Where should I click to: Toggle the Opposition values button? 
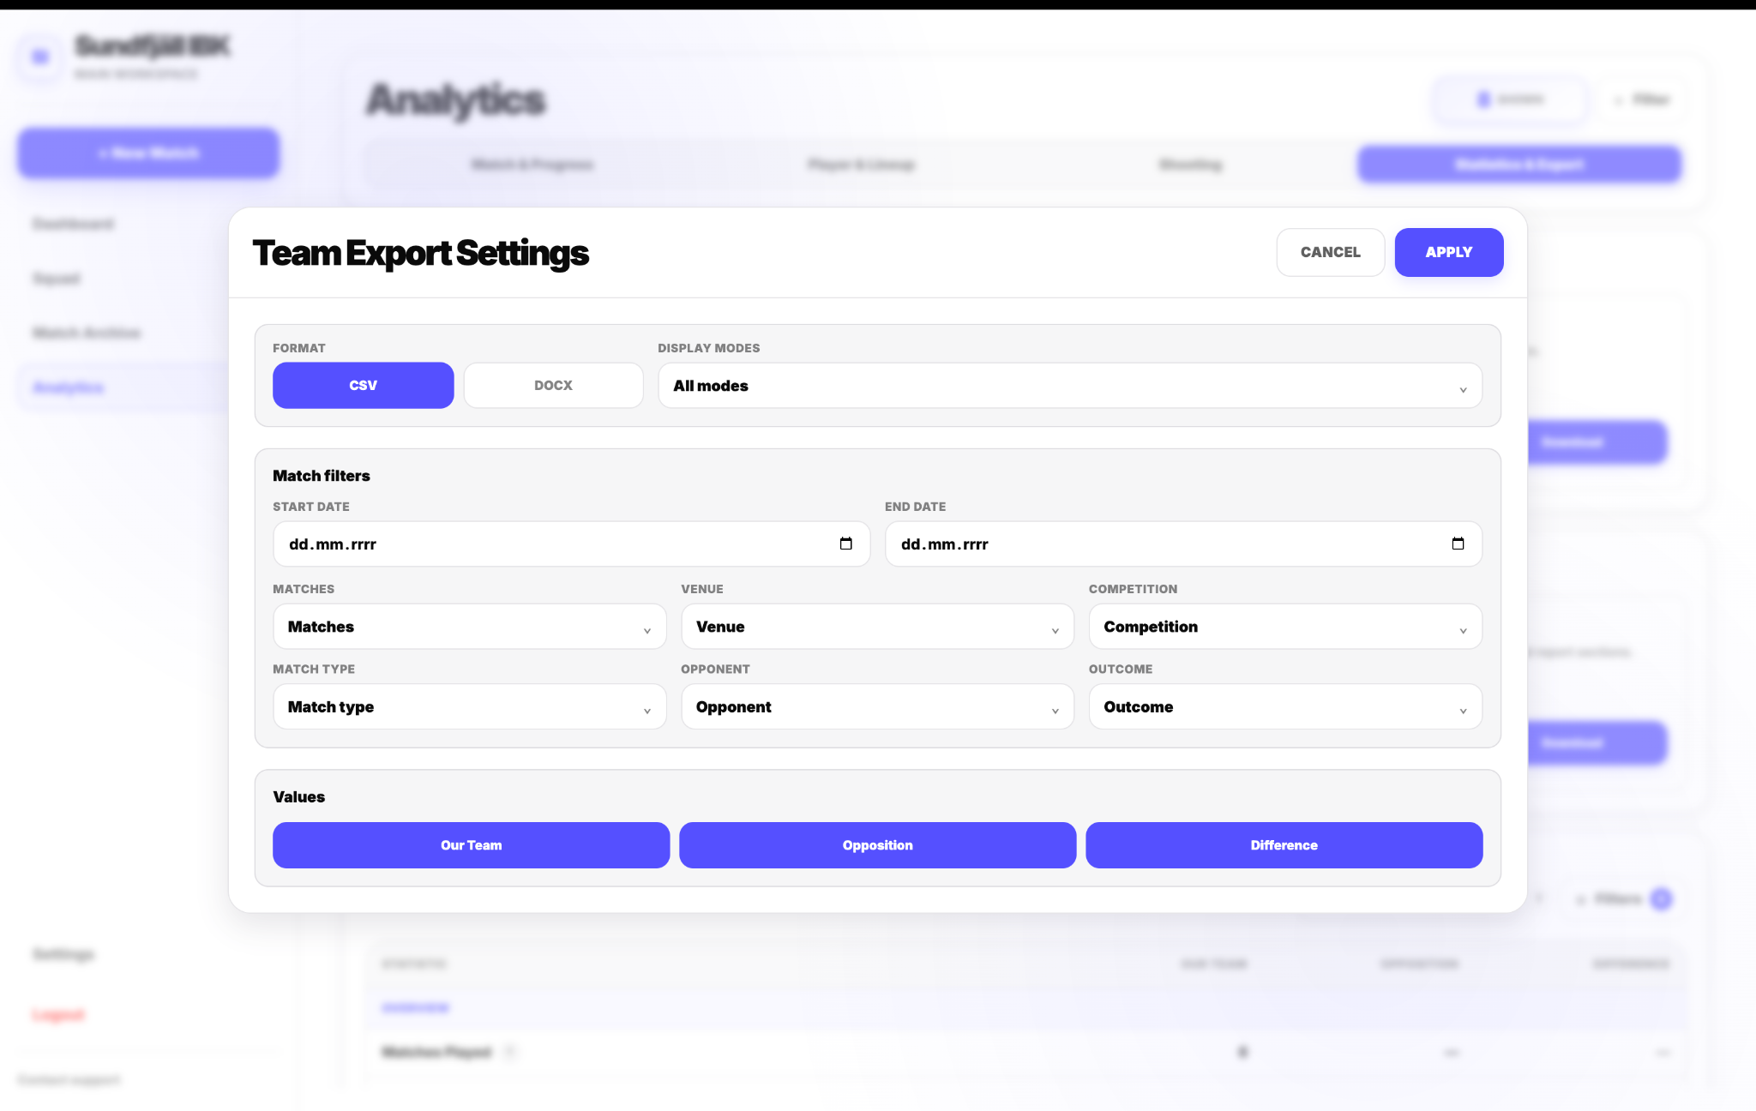[x=877, y=845]
